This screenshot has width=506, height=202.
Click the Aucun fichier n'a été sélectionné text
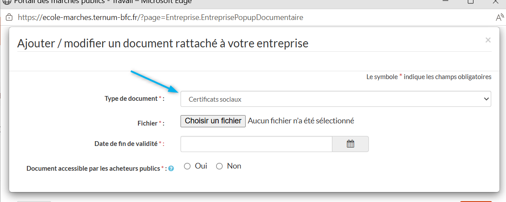(301, 121)
